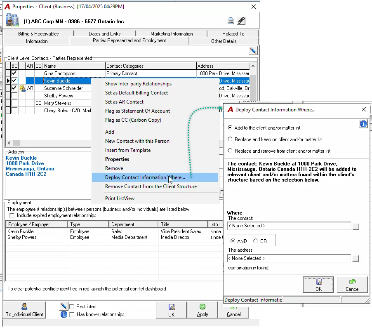Image resolution: width=372 pixels, height=328 pixels.
Task: Confirm with OK in Deploy Contact dialog
Action: pyautogui.click(x=318, y=285)
